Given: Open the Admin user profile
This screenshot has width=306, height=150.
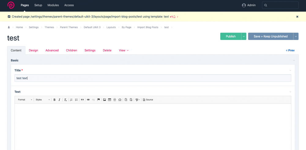Looking at the screenshot, I should pyautogui.click(x=249, y=5).
